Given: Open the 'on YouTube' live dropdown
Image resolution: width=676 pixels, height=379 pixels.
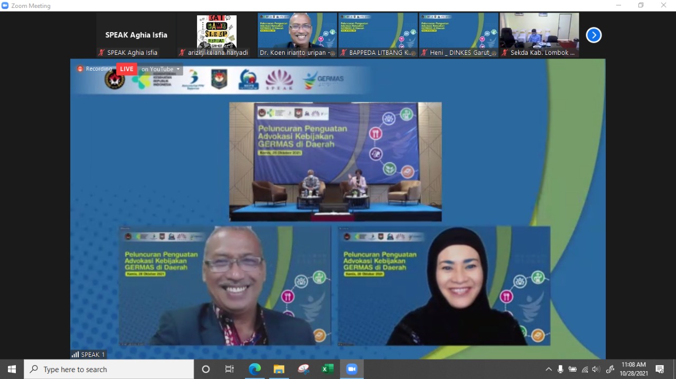Looking at the screenshot, I should 160,69.
